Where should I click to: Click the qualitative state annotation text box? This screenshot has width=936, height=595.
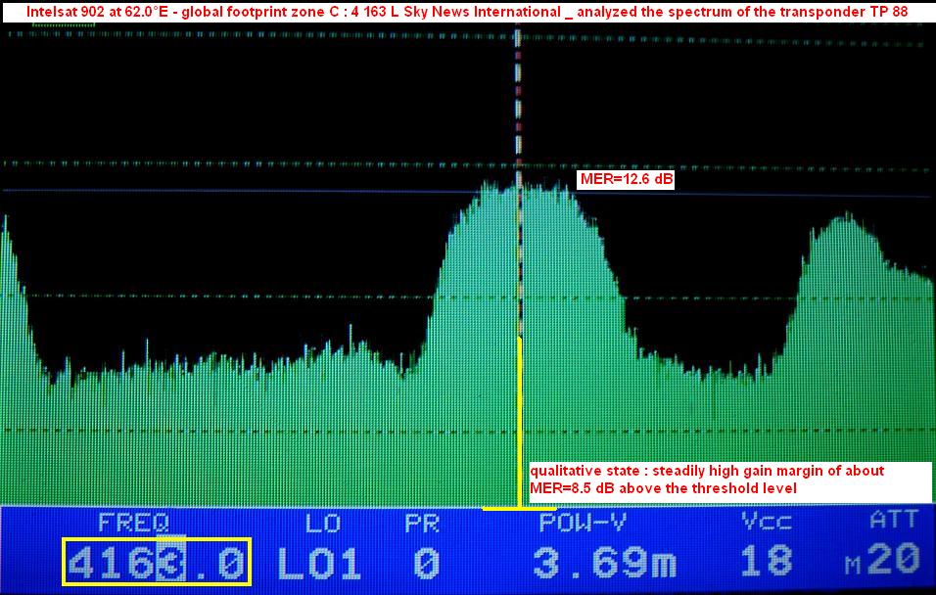coord(728,480)
